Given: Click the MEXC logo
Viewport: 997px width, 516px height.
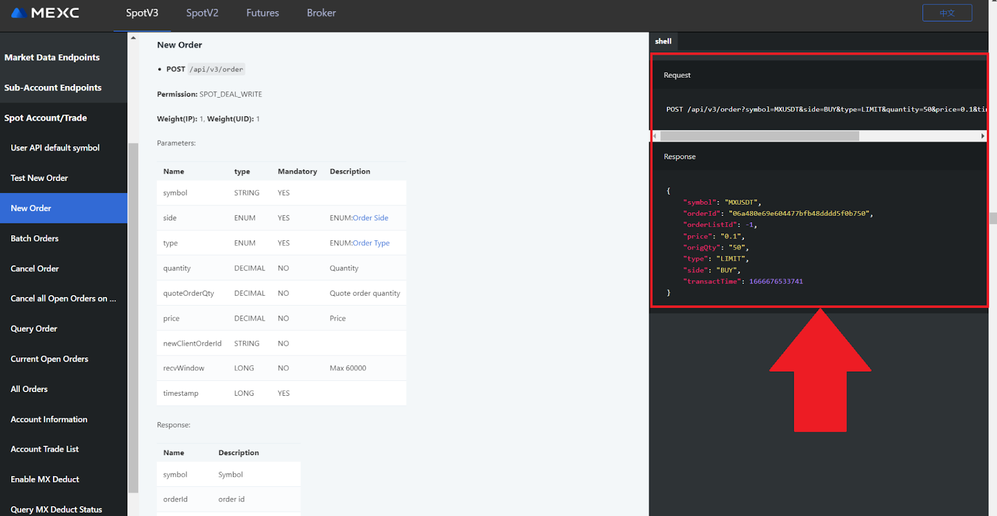Looking at the screenshot, I should [x=45, y=13].
